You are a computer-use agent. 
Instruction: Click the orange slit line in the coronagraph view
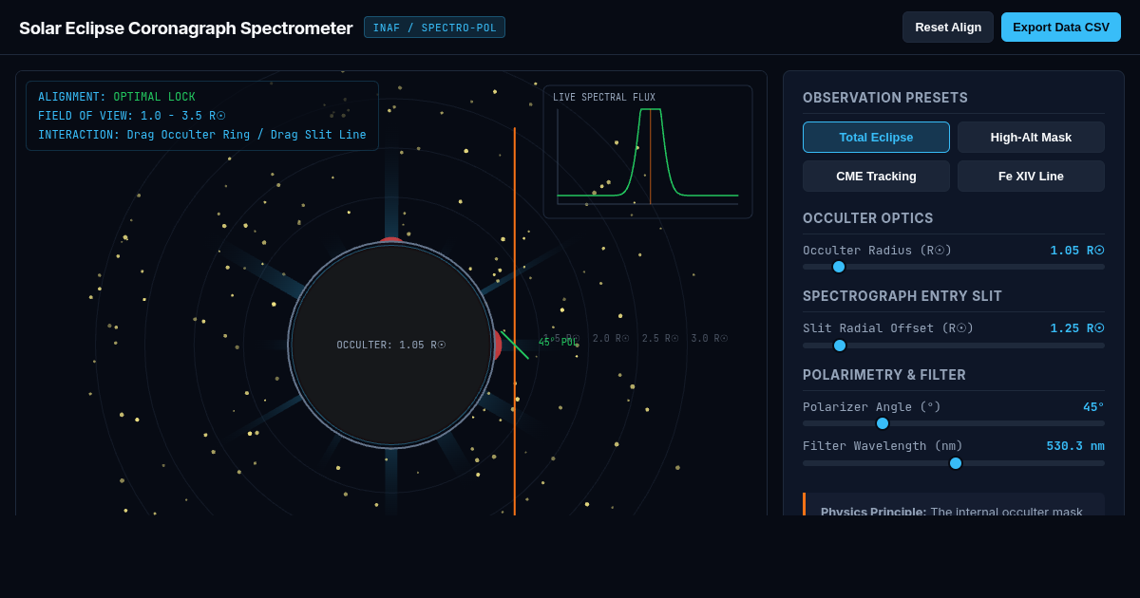515,323
